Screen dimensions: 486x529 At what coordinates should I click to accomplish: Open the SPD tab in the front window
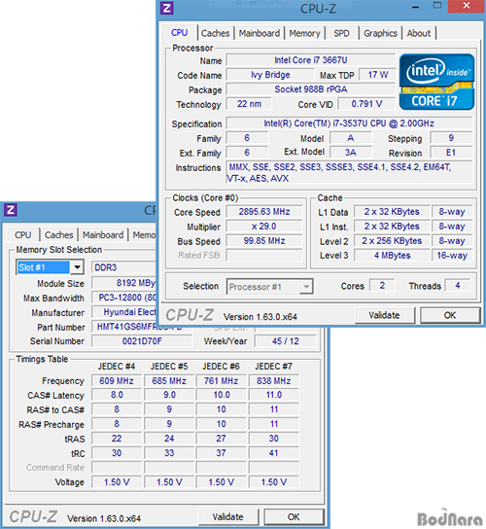coord(341,33)
